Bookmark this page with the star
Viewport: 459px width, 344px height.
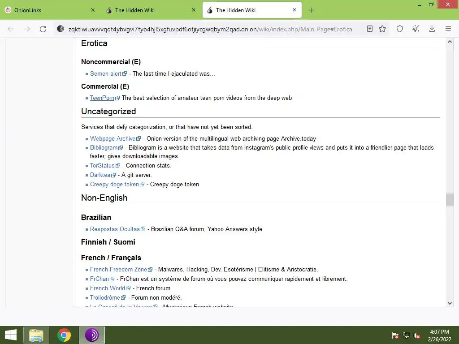click(x=382, y=29)
